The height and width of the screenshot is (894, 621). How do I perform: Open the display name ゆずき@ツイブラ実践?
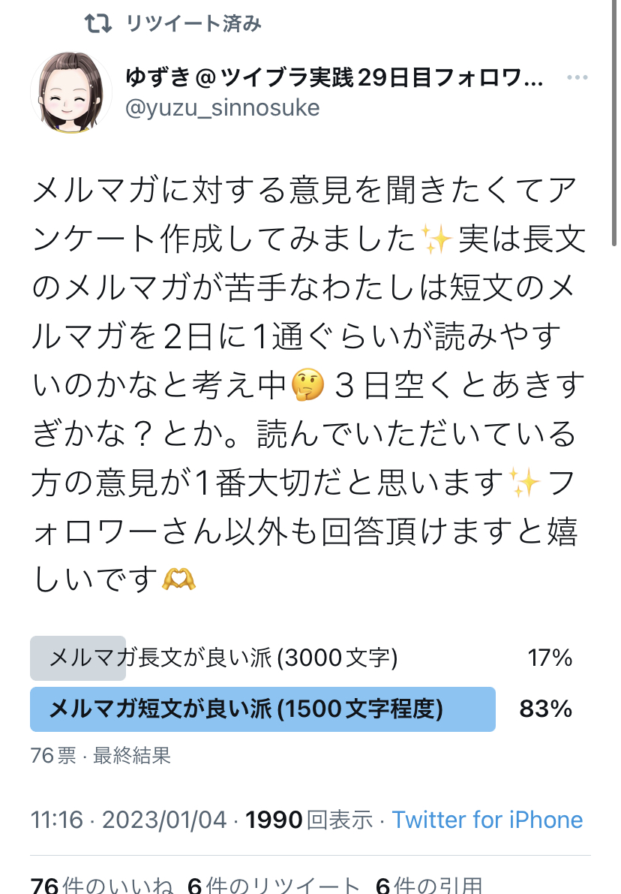click(x=334, y=77)
